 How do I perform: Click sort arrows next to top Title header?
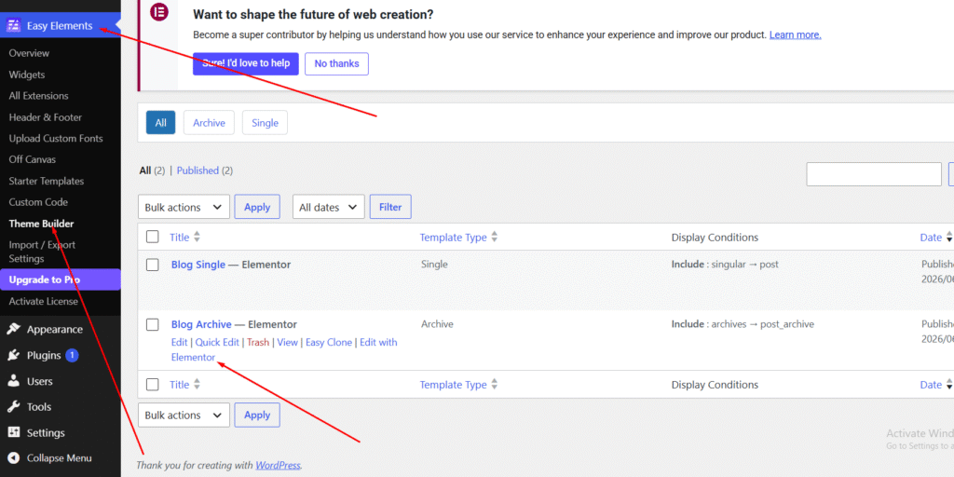[197, 238]
